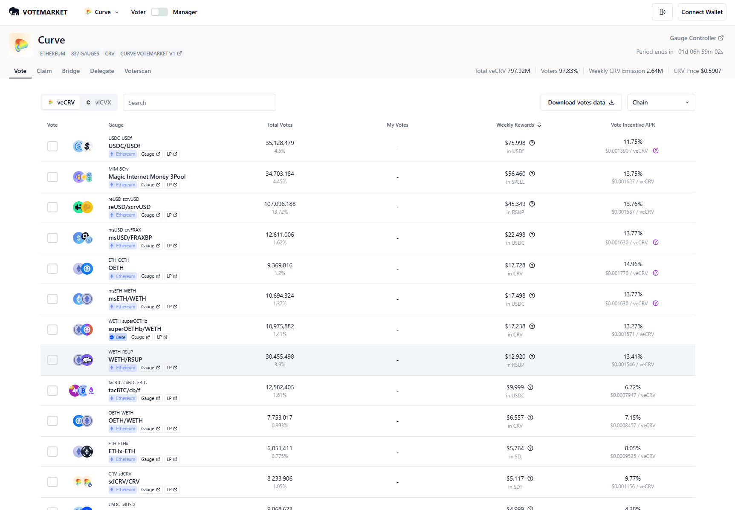Click the Magic Internet Money 3Pool token icon
This screenshot has height=510, width=735.
[83, 177]
